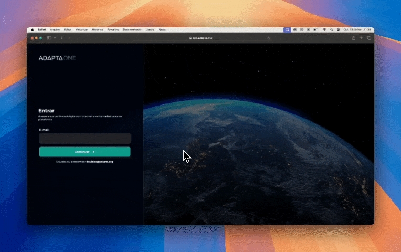The width and height of the screenshot is (401, 252).
Task: Open the Arquivo menu
Action: coord(55,30)
